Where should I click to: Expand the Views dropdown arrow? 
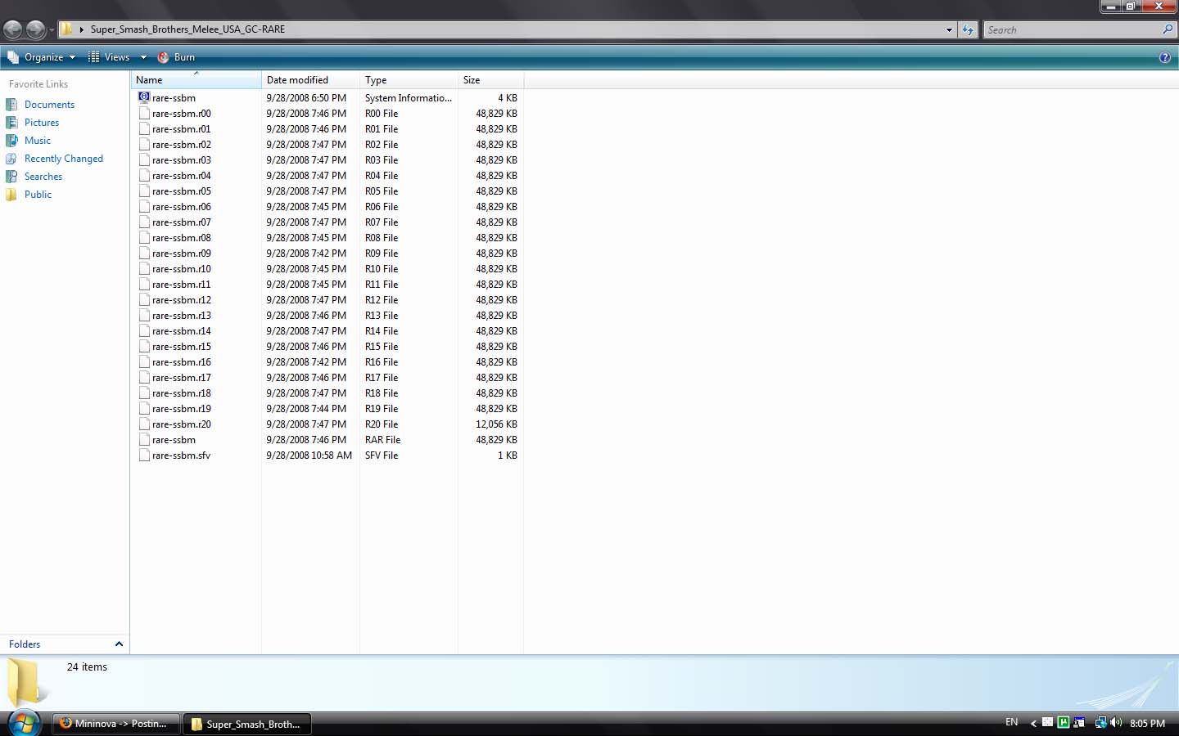(143, 57)
